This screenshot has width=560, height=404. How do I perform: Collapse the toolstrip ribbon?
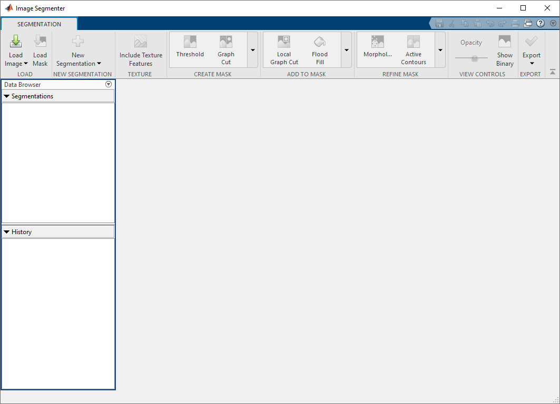tap(553, 72)
